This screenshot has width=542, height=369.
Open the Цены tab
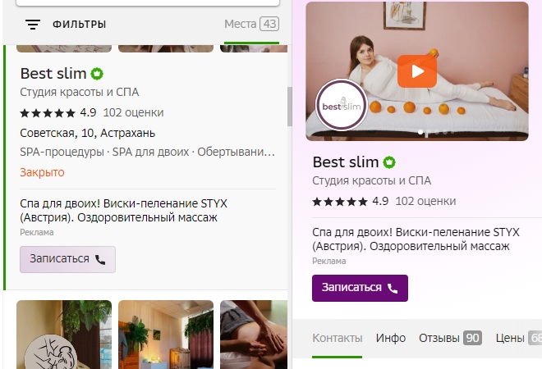[518, 338]
